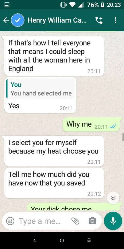This screenshot has height=249, width=124.
Task: Tap the Android back navigation button
Action: 35,240
